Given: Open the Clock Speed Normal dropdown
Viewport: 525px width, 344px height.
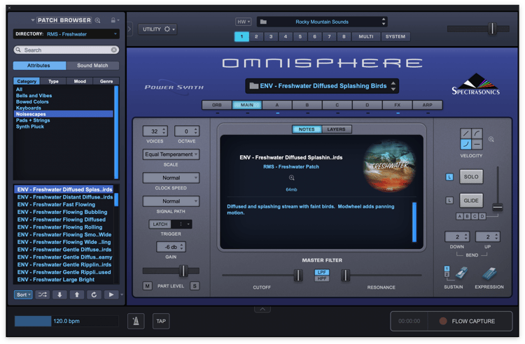Looking at the screenshot, I should 171,178.
